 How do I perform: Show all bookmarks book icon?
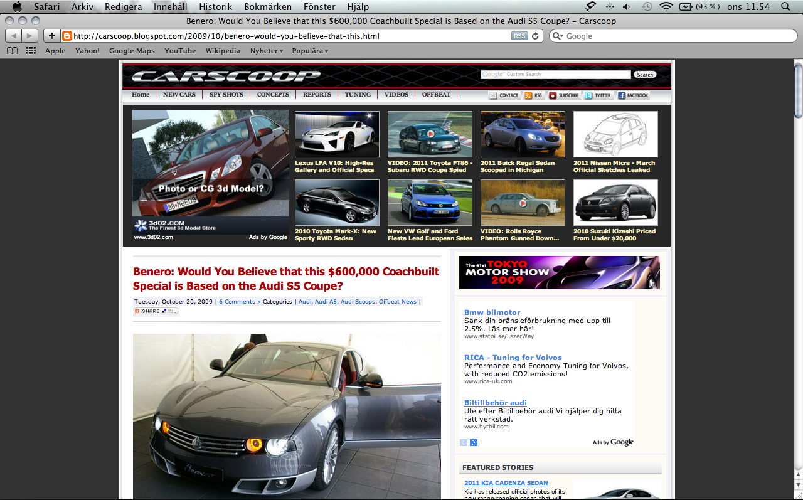12,51
